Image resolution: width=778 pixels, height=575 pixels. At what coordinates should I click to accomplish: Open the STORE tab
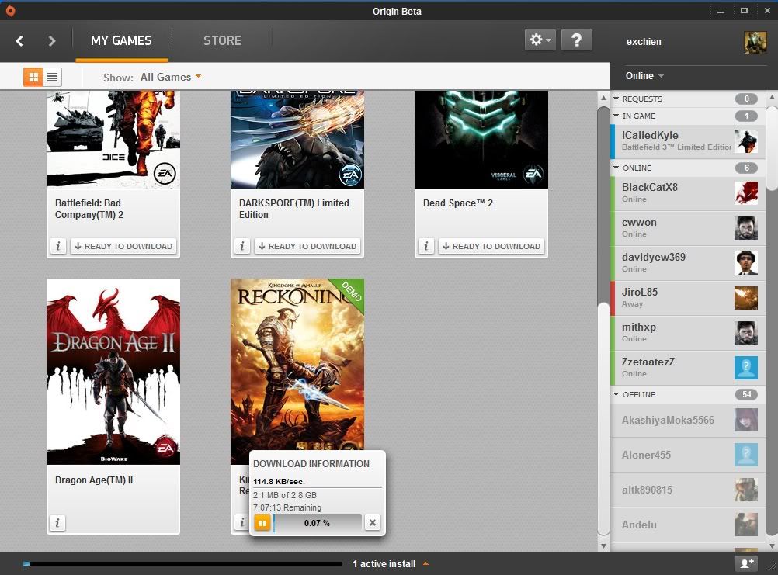[x=222, y=40]
